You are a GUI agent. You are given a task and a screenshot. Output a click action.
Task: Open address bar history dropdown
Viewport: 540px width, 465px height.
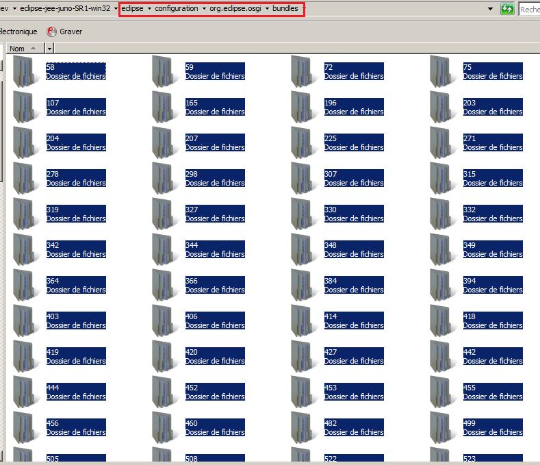point(490,9)
